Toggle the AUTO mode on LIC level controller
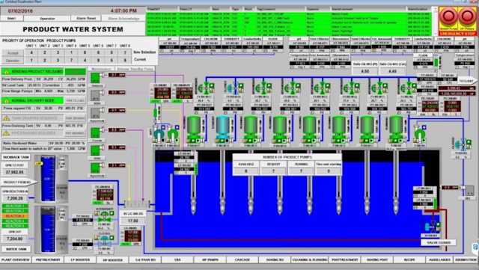This screenshot has width=479, height=270. (156, 101)
